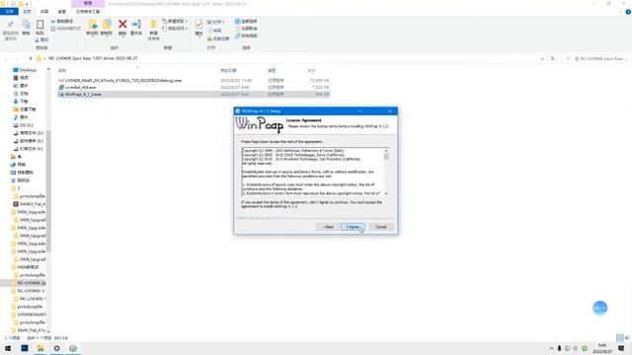
Task: Click the Size column header
Action: point(311,70)
